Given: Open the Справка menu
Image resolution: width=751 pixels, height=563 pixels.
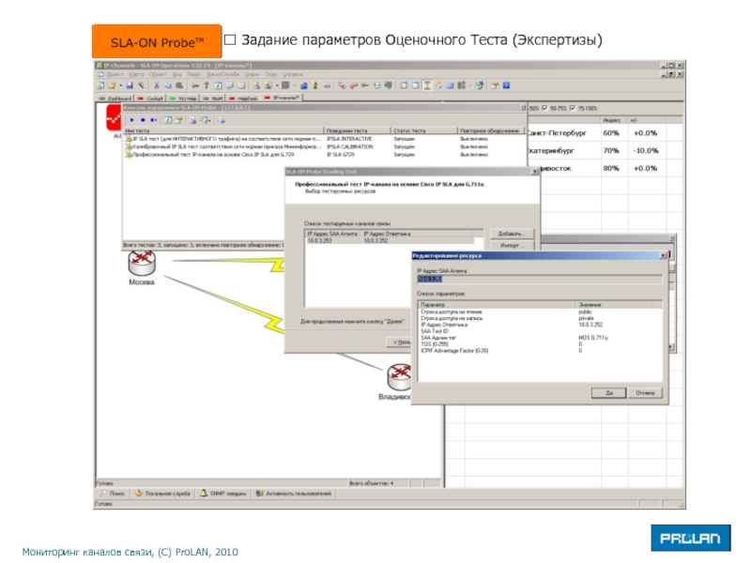Looking at the screenshot, I should click(x=293, y=74).
